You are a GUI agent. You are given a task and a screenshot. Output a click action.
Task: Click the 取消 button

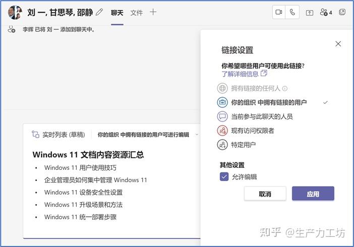click(x=265, y=194)
